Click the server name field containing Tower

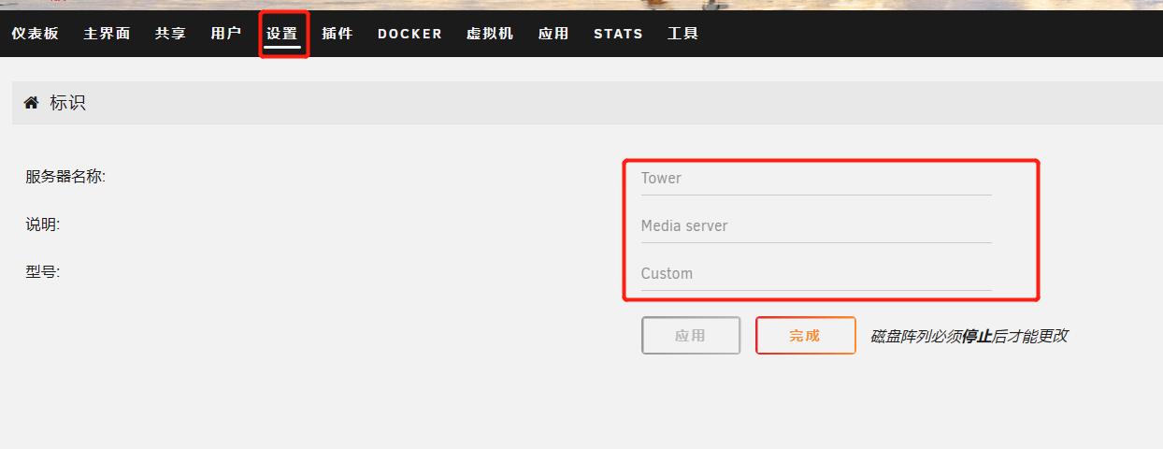point(815,178)
